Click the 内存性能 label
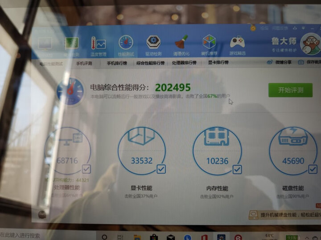Screen dimensions: 321x240 click(217, 188)
